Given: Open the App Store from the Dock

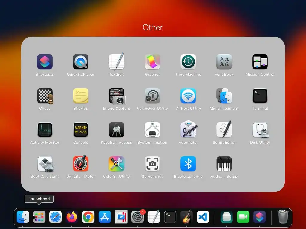Looking at the screenshot, I should [105, 217].
